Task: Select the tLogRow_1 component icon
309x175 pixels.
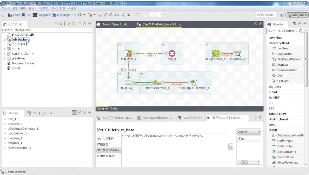Action: pos(238,53)
